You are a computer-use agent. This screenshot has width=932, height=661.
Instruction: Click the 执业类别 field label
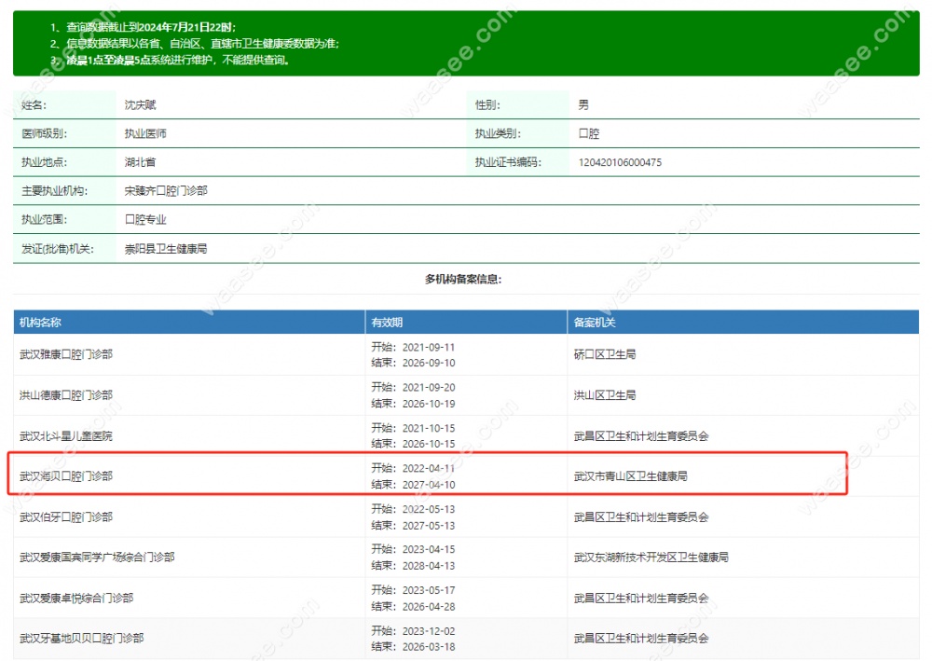[x=498, y=133]
